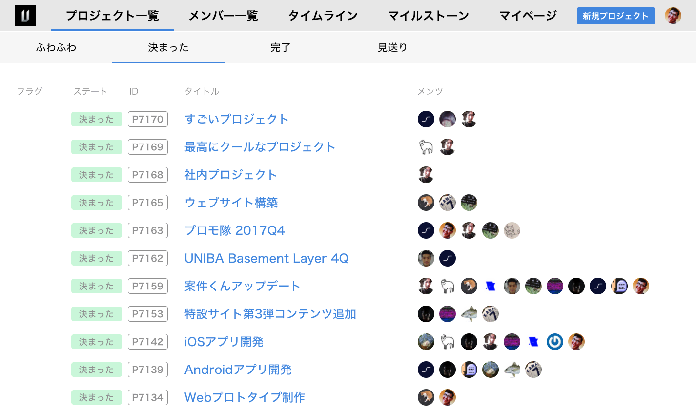The height and width of the screenshot is (412, 696).
Task: Click the navy wave avatar in the UNIBA Basement Layer 4Q row
Action: click(x=448, y=258)
